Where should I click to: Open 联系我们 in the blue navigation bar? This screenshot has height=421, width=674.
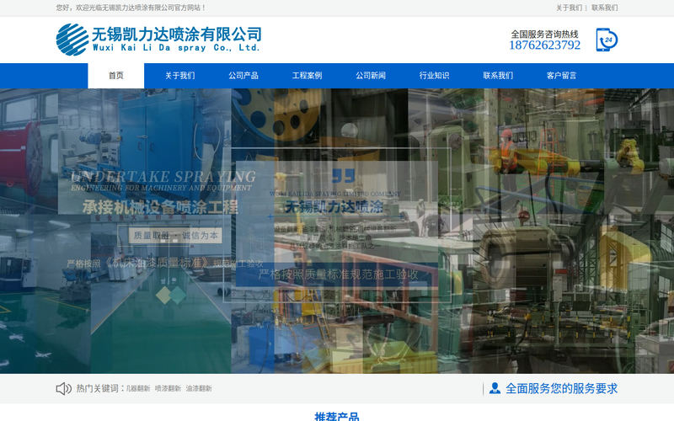498,76
